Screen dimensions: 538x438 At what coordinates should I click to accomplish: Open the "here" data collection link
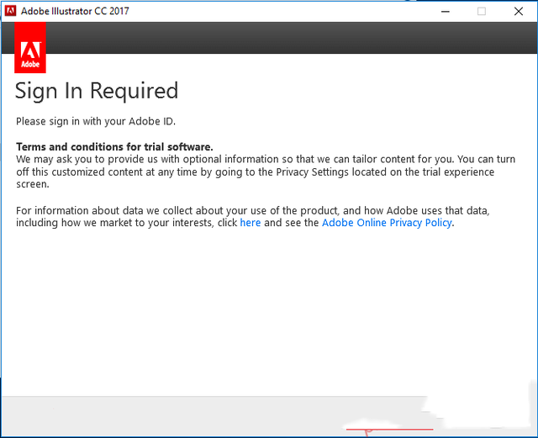251,223
